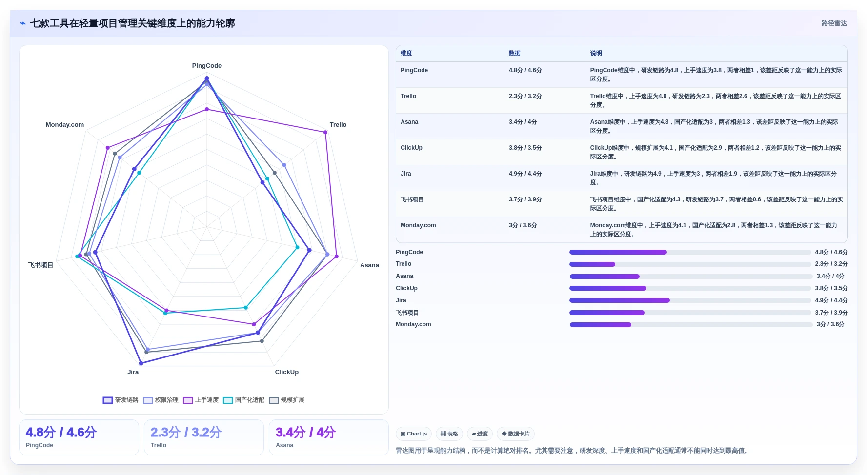Viewport: 867px width, 475px height.
Task: Select the Jira table row name
Action: pyautogui.click(x=406, y=174)
